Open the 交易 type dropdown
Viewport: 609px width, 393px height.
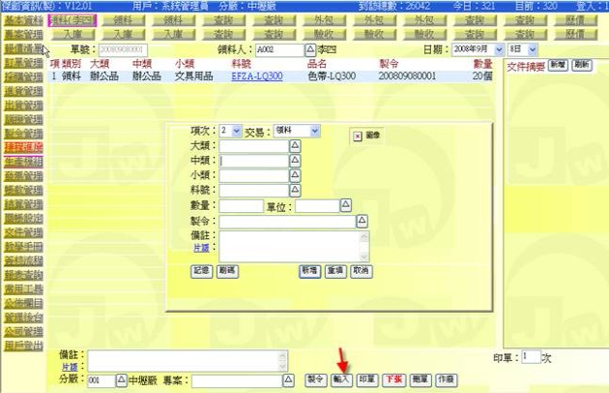coord(313,130)
